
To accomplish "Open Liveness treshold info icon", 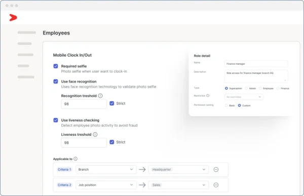I will 95,134.
